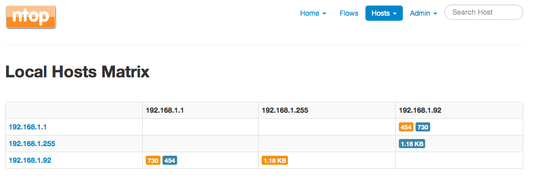The width and height of the screenshot is (537, 183).
Task: Select the 192.168.1.92 column header
Action: (420, 110)
